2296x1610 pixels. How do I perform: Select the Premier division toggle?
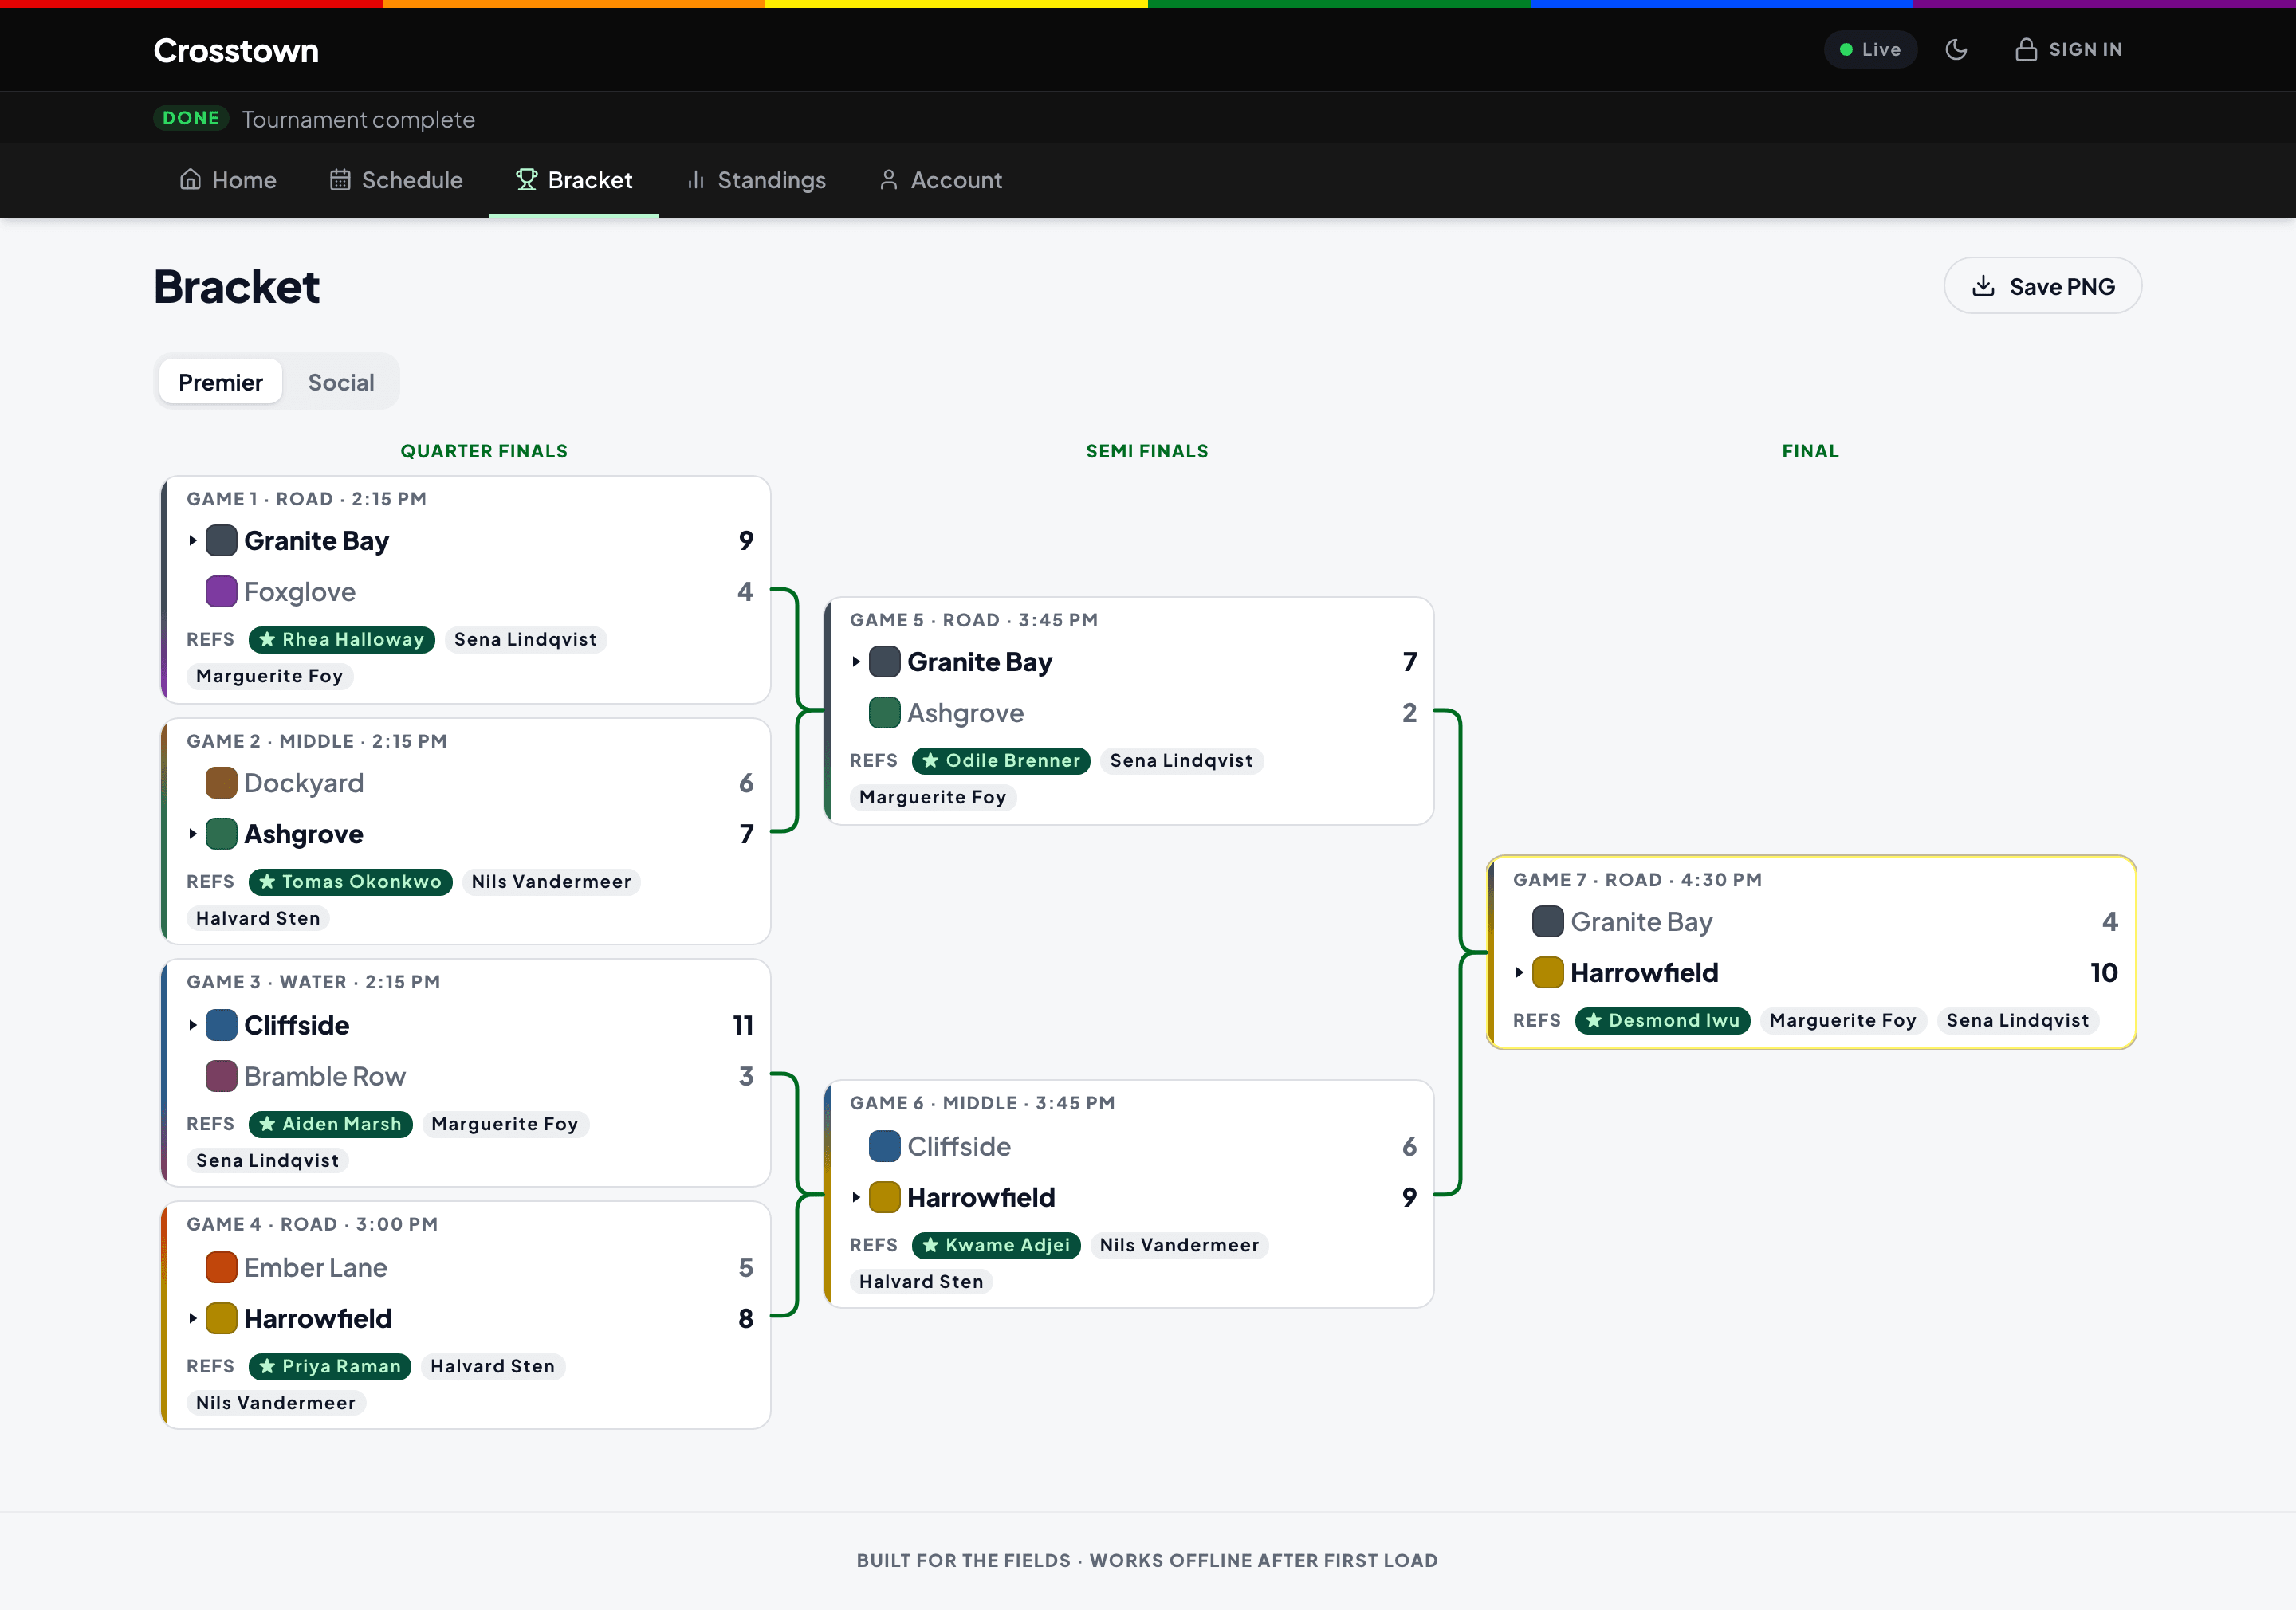click(x=220, y=382)
